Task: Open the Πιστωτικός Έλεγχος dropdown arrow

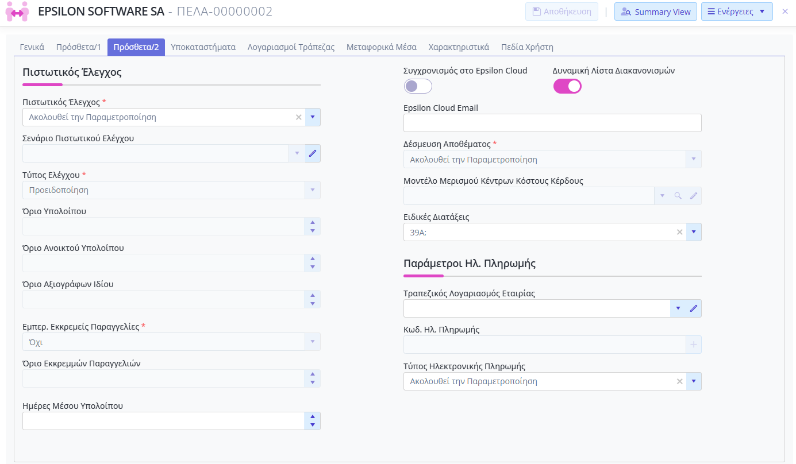Action: pyautogui.click(x=313, y=117)
